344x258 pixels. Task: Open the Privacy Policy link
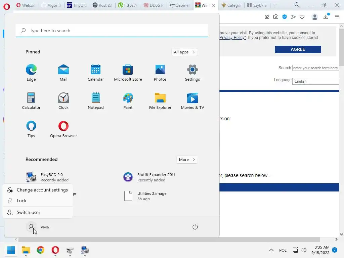(x=232, y=38)
